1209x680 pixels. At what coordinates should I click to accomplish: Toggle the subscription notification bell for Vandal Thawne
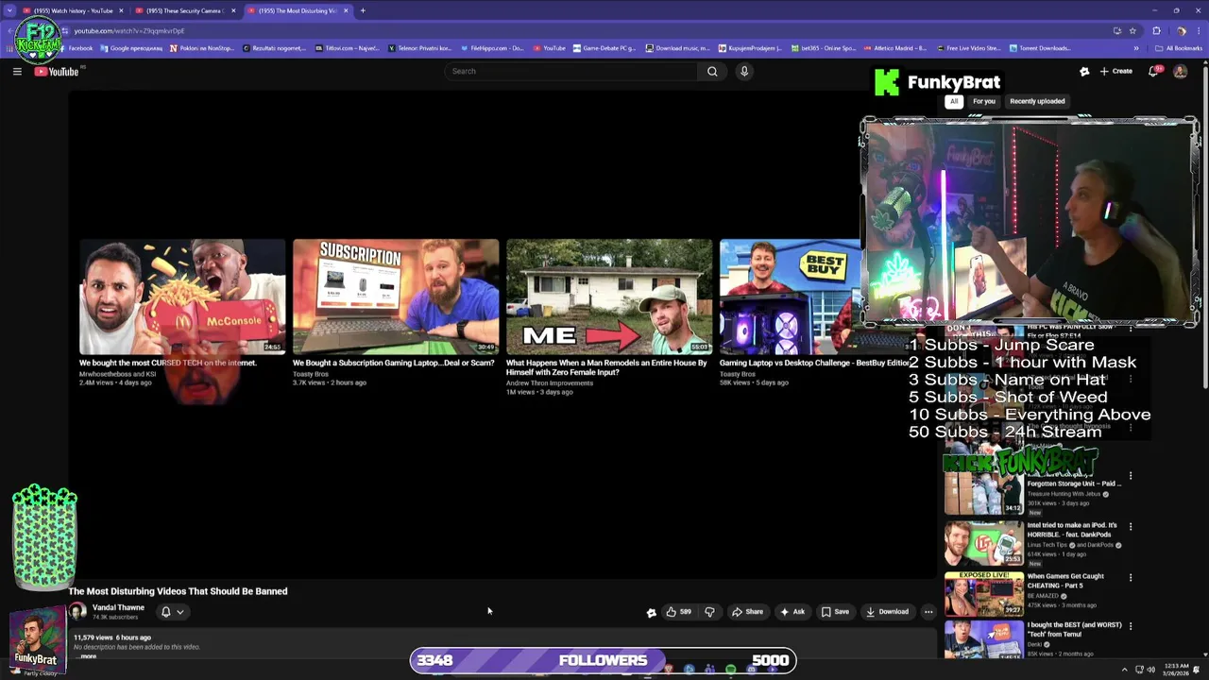(172, 612)
